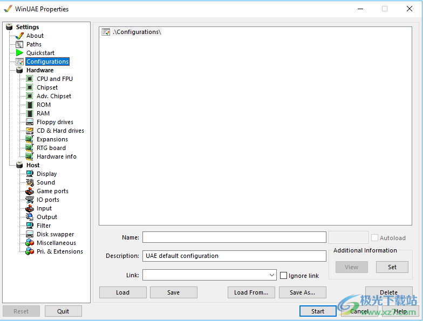Click the Hardware group icon
The image size is (423, 321).
pyautogui.click(x=19, y=70)
